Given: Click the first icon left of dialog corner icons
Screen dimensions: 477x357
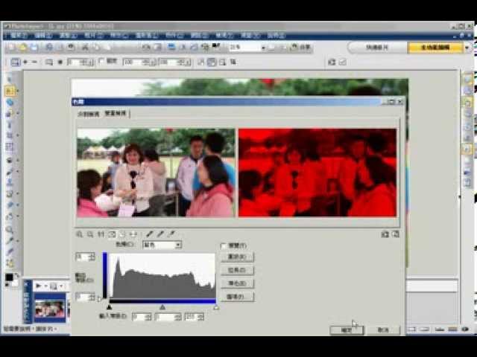Looking at the screenshot, I should (x=385, y=234).
